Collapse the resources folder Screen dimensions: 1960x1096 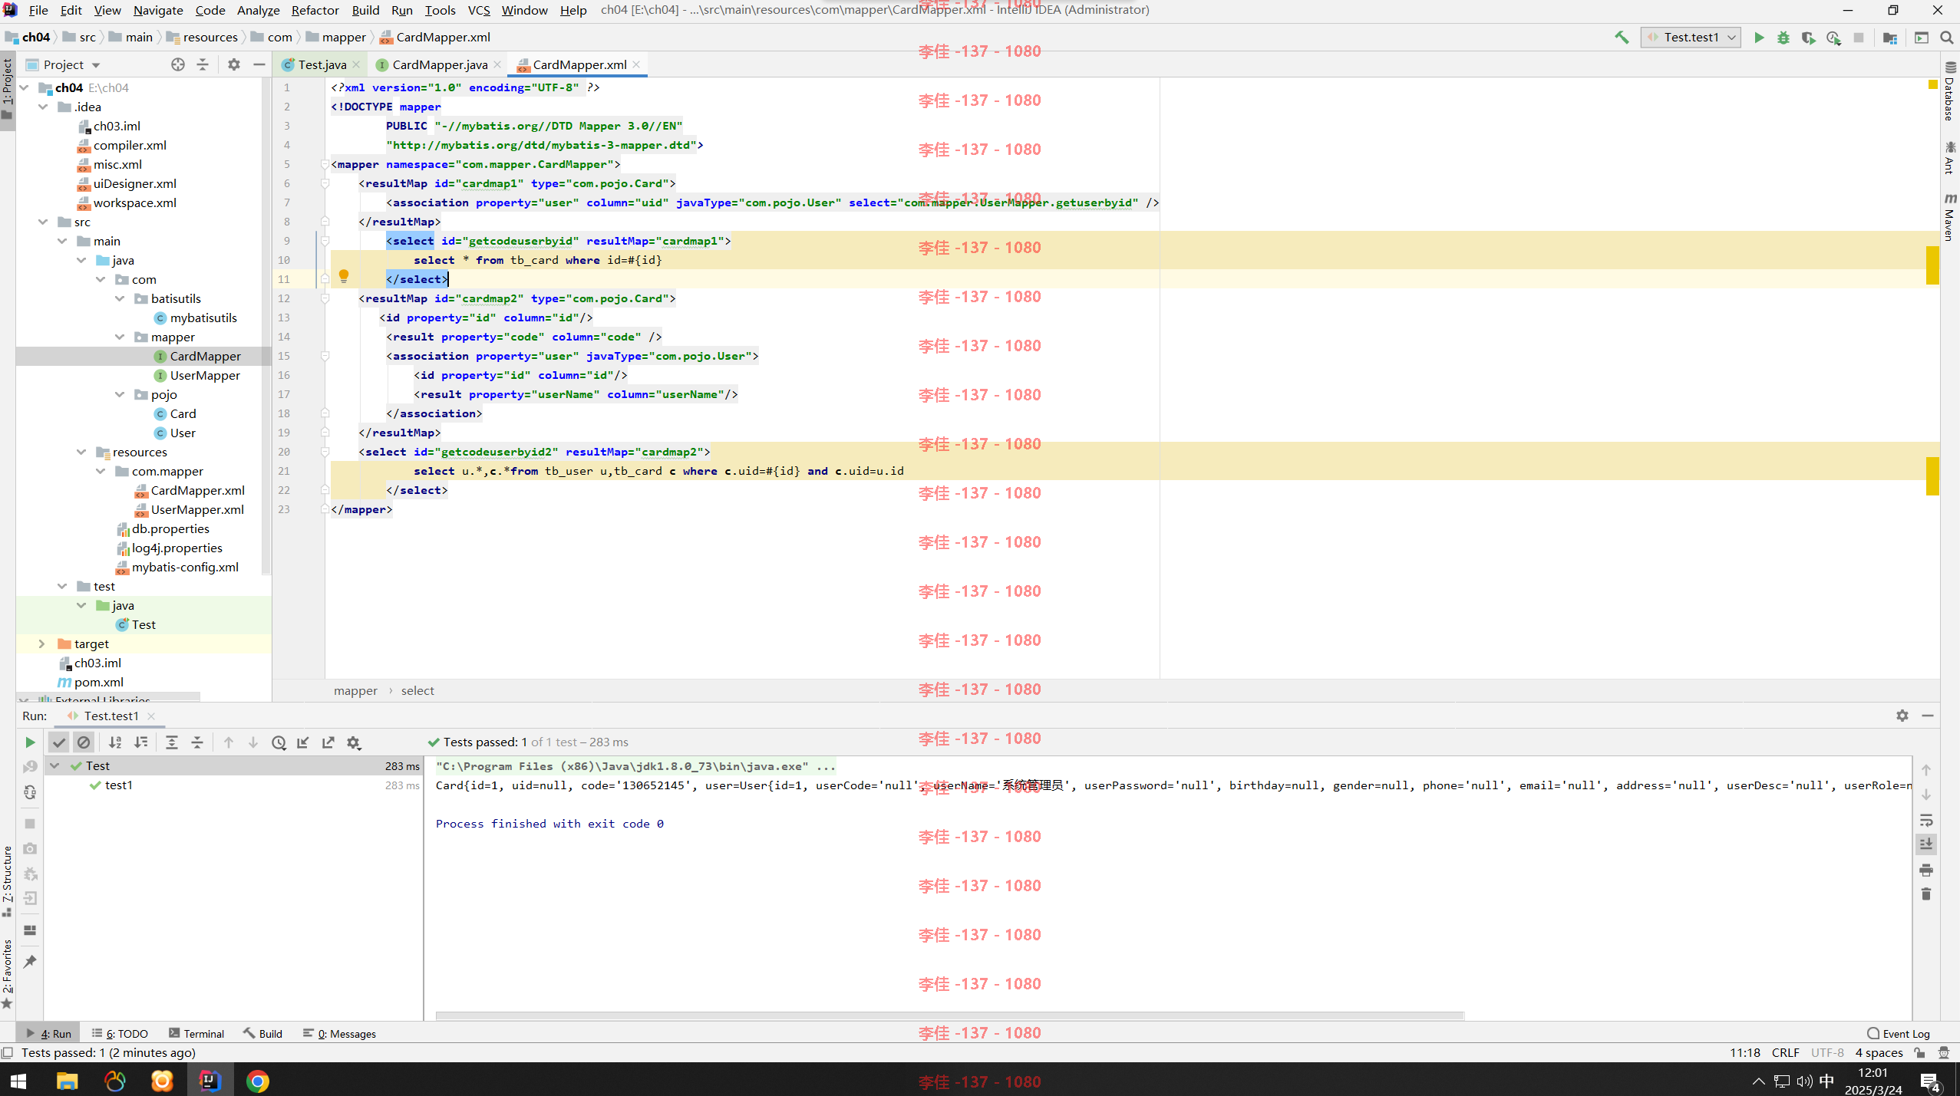[x=81, y=452]
